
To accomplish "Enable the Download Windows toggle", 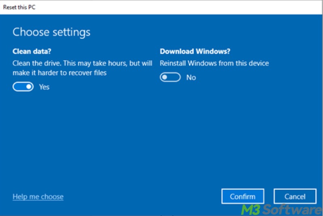I will (170, 77).
